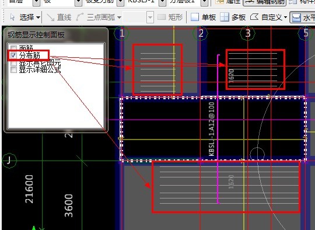
Task: Enable the 显示其它图元 checkbox
Action: pyautogui.click(x=13, y=63)
